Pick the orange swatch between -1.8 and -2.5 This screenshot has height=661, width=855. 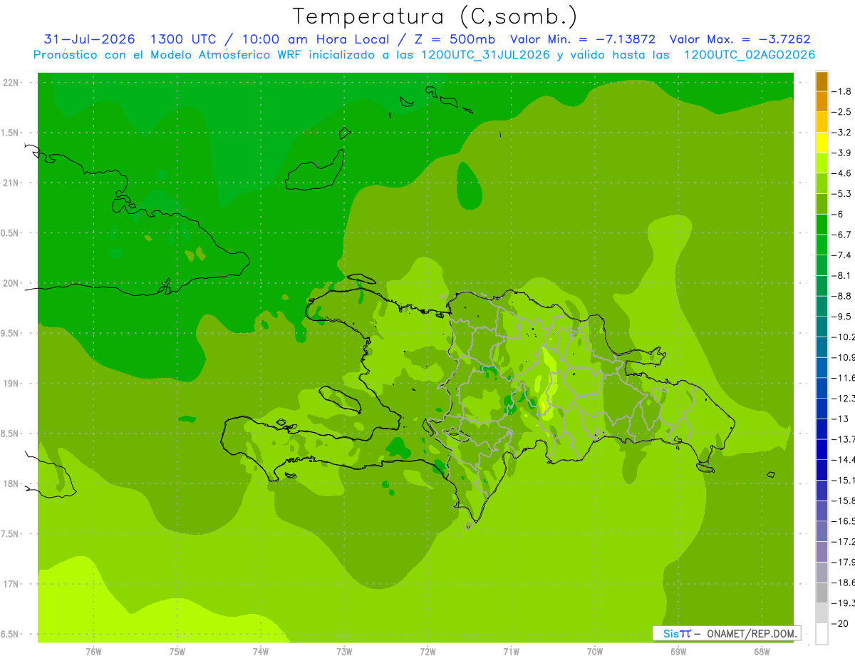pos(822,102)
